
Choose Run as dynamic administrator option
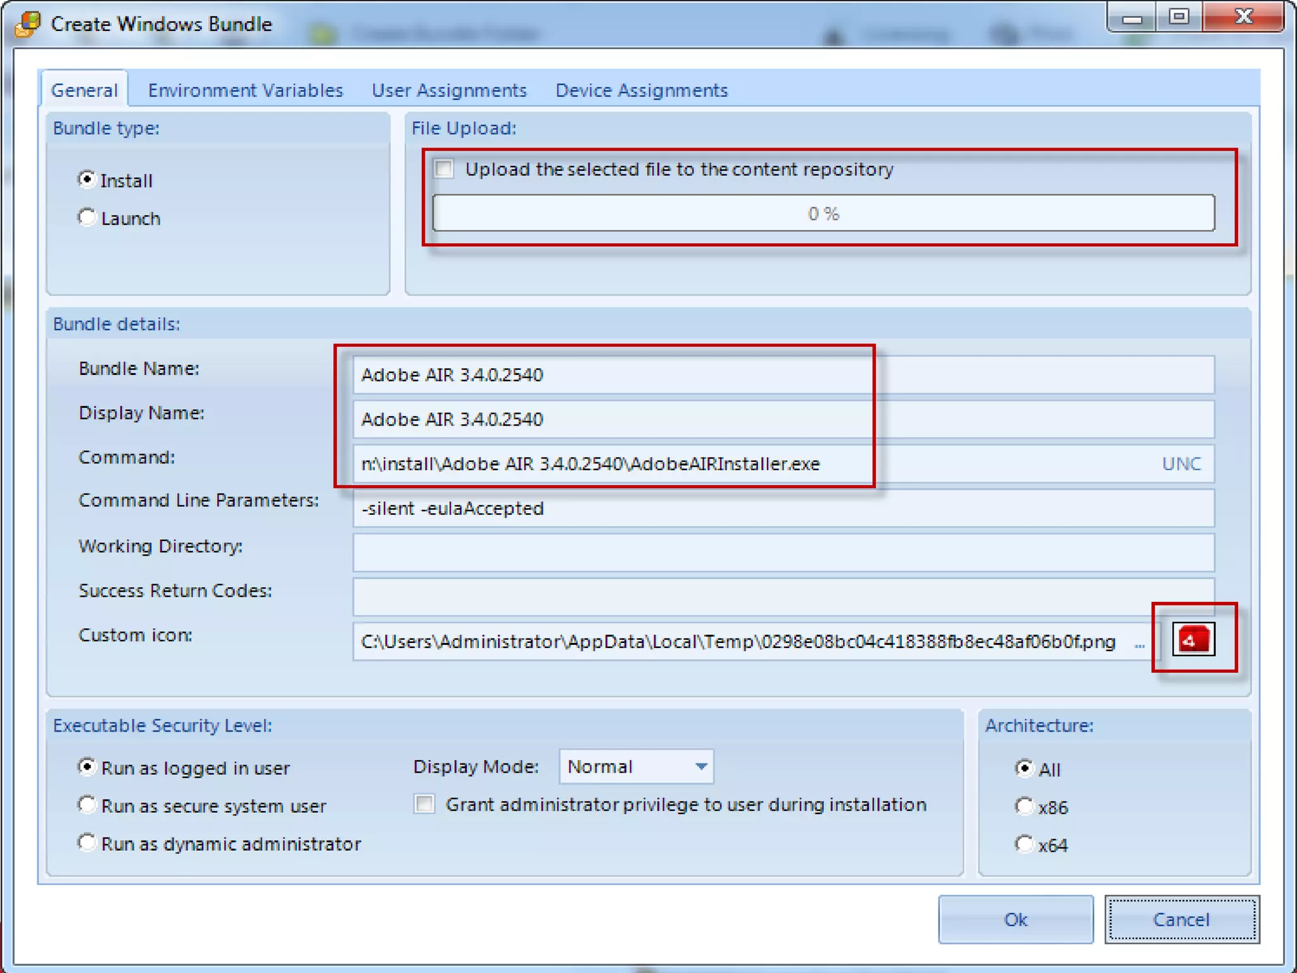coord(87,843)
